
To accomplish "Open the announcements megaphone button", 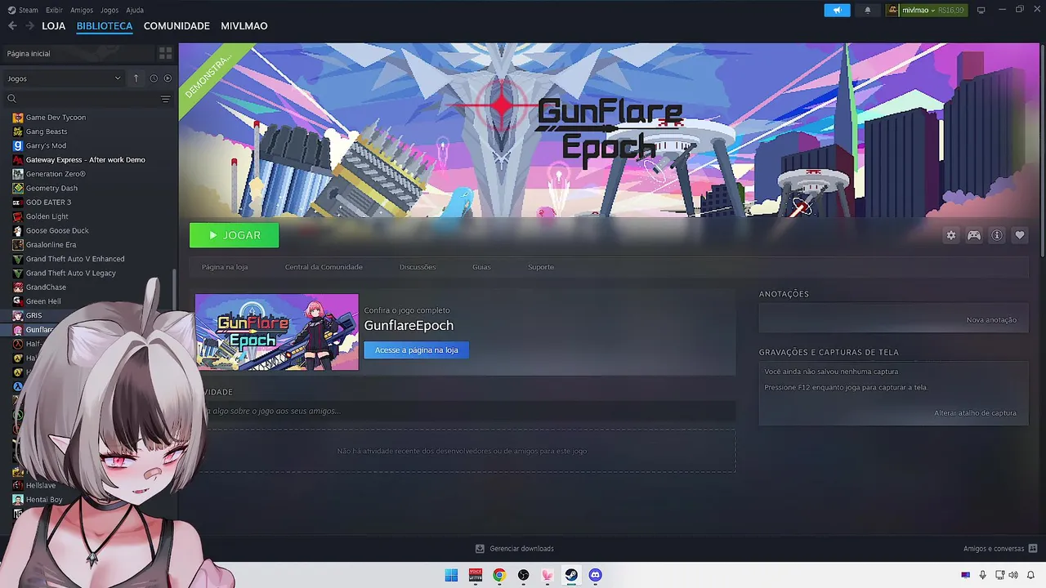I will 837,10.
